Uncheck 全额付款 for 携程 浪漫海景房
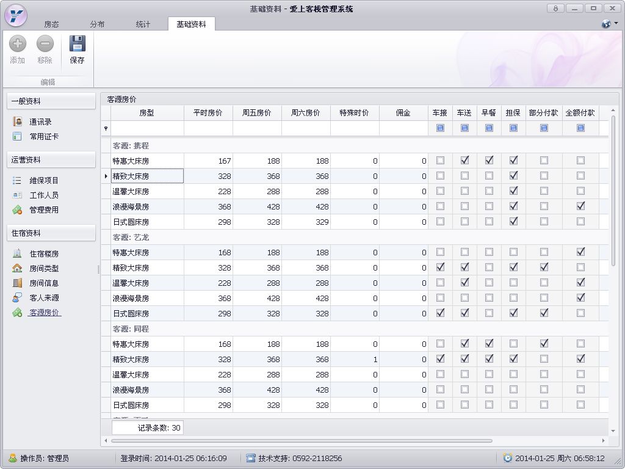625x469 pixels. pos(580,206)
